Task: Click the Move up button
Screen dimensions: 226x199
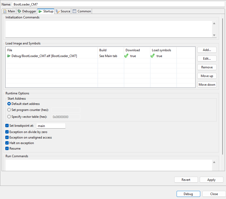Action: [x=207, y=76]
